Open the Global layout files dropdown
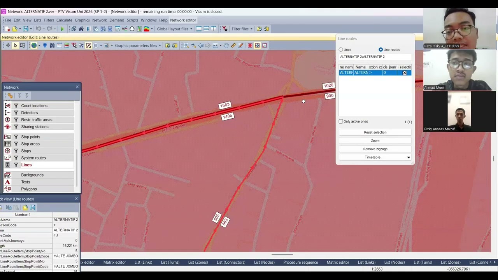 coord(191,29)
